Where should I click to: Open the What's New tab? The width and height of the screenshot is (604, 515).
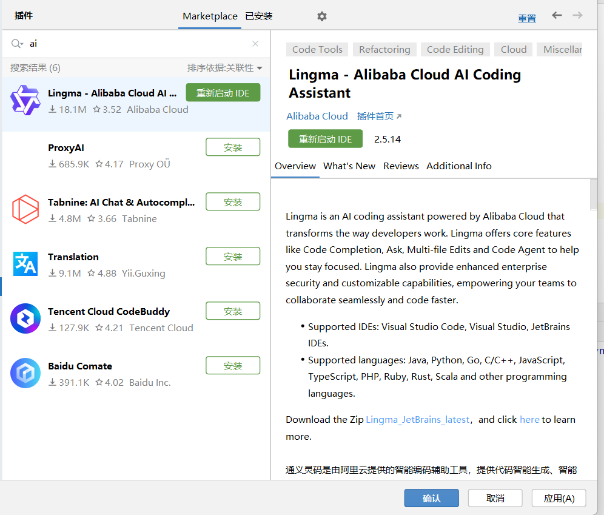(349, 166)
